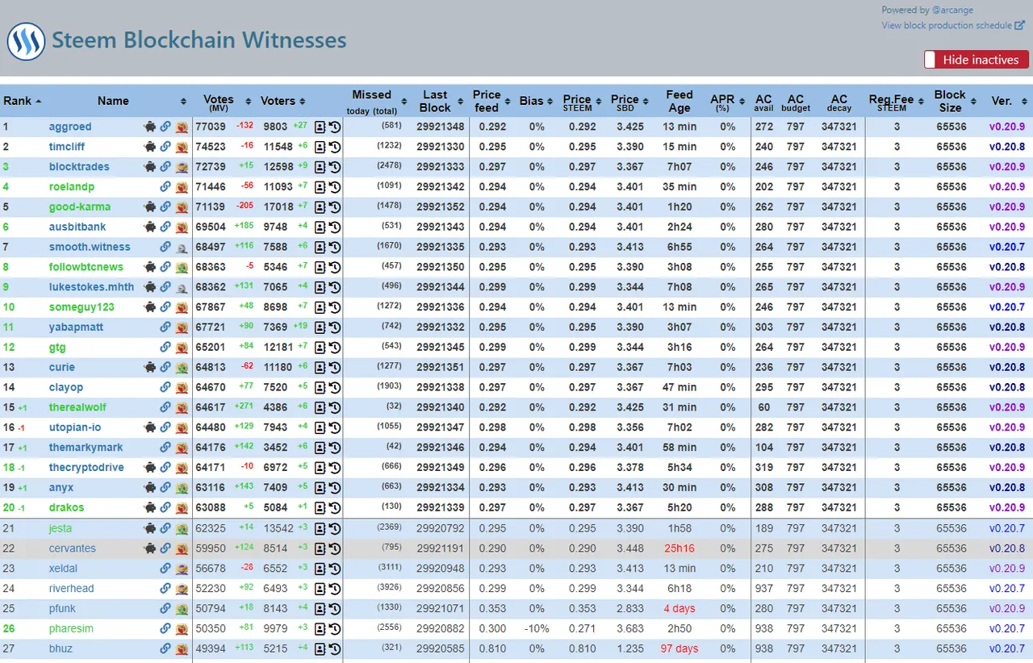The width and height of the screenshot is (1033, 663).
Task: Sort by the Price STEEM column
Action: click(x=582, y=102)
